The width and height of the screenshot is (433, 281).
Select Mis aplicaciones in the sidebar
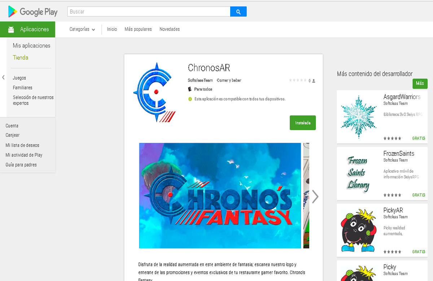pos(31,46)
